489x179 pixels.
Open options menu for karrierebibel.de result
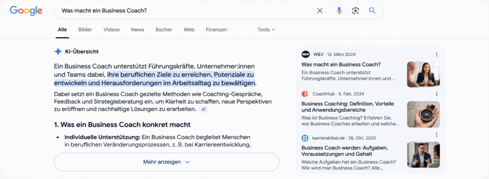436,135
